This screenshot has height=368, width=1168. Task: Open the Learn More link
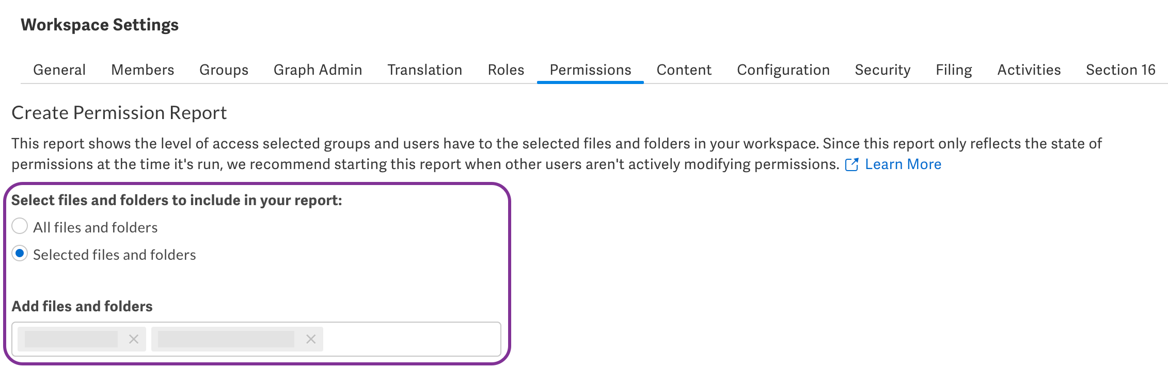903,164
